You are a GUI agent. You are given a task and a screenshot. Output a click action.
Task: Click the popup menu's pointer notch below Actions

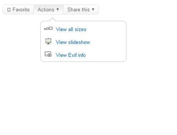click(52, 19)
